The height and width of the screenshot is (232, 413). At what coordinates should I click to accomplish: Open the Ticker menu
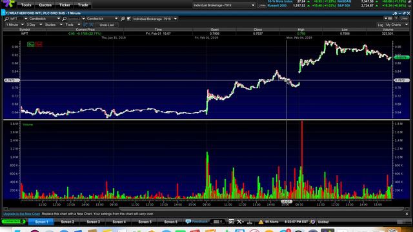tap(65, 5)
